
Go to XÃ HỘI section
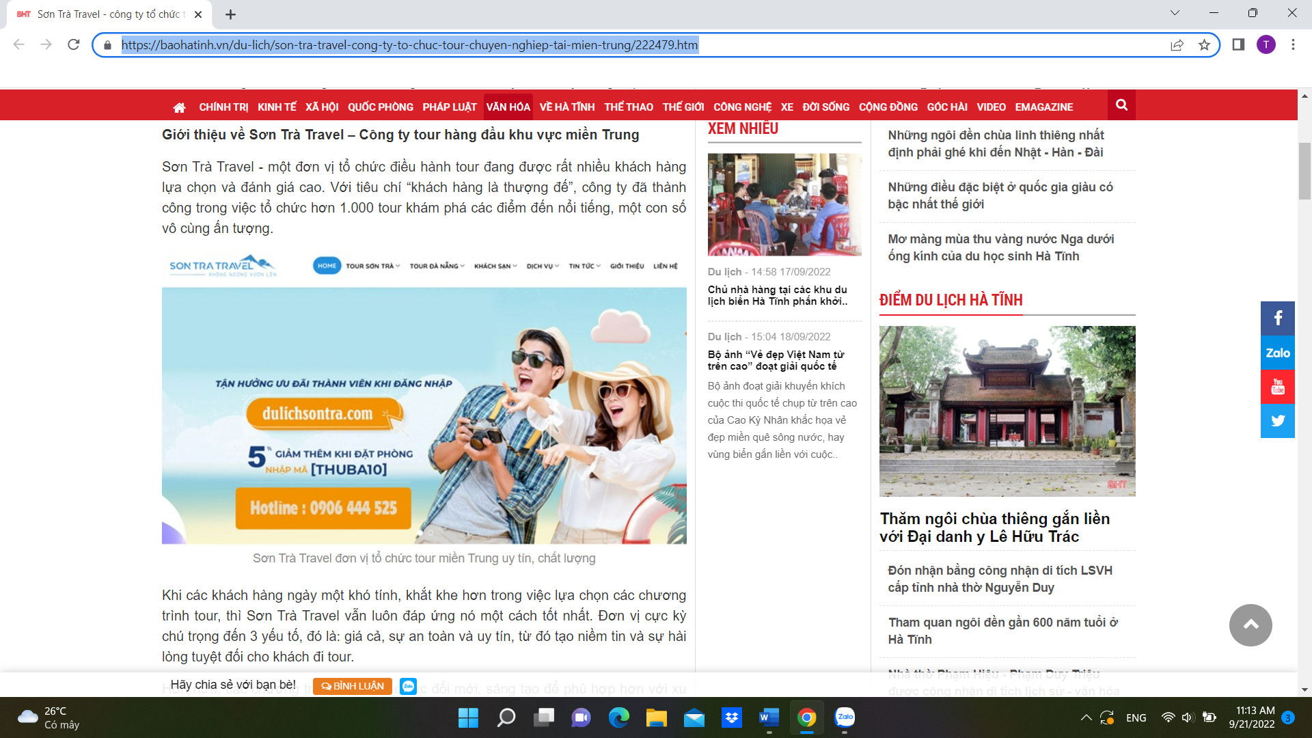(322, 107)
